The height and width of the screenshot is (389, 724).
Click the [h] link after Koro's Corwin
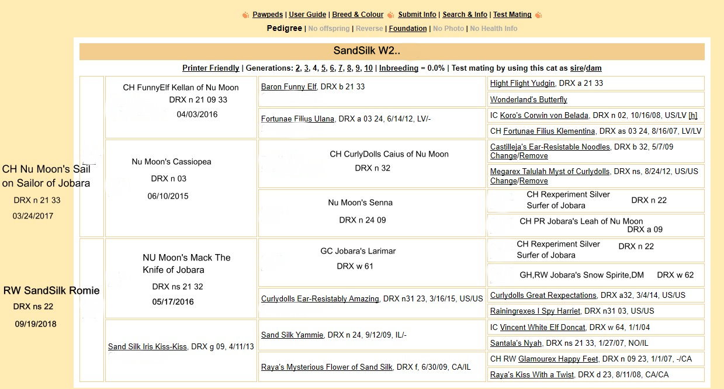click(693, 115)
